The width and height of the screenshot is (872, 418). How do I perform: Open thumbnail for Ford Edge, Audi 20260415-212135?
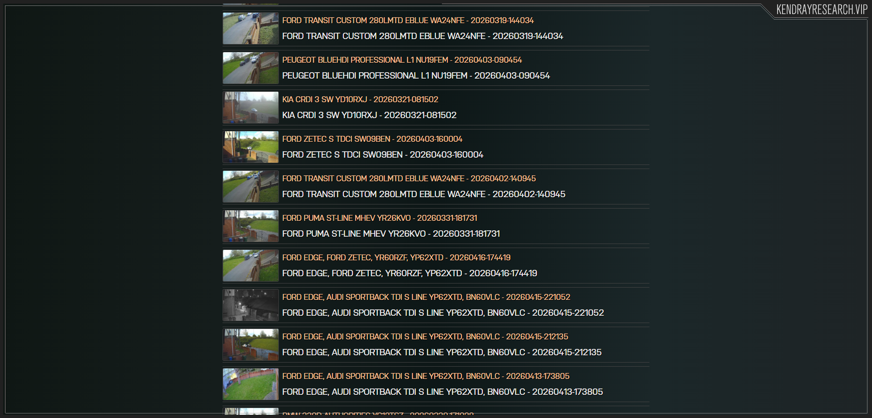click(x=251, y=344)
